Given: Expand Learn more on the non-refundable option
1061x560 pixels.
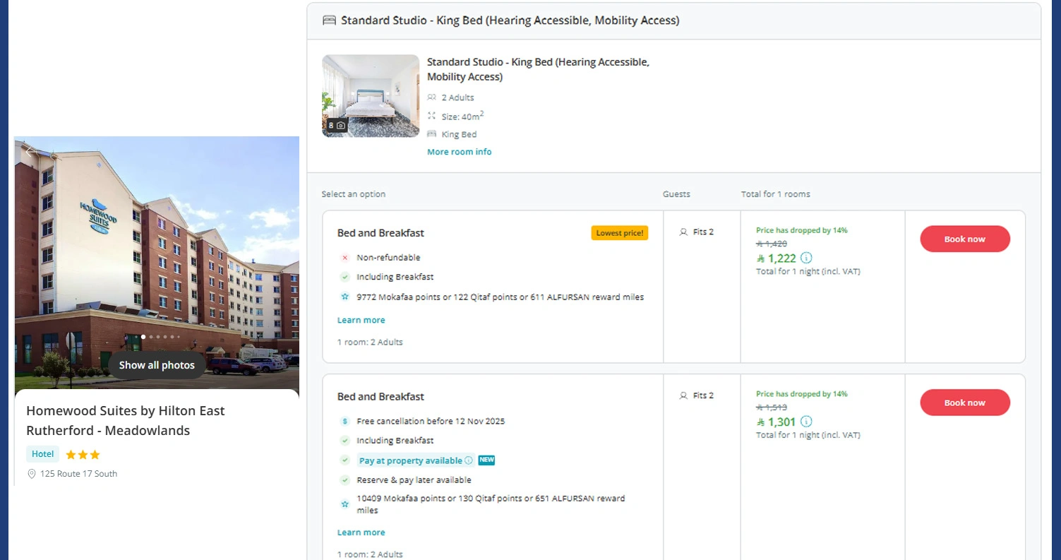Looking at the screenshot, I should point(361,320).
